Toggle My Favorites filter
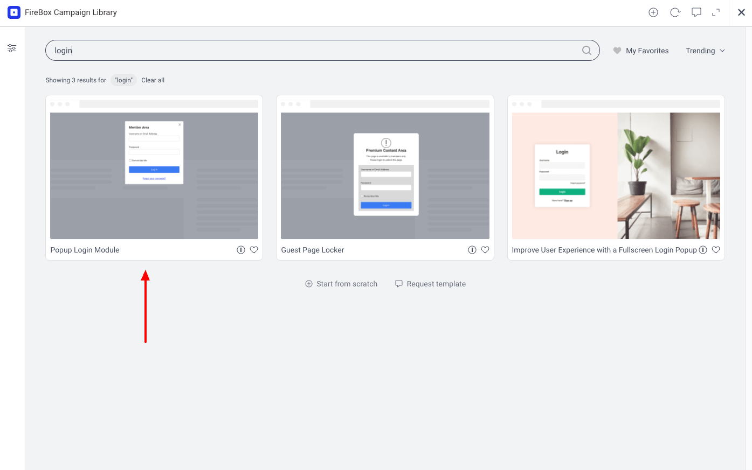The height and width of the screenshot is (470, 752). tap(641, 51)
